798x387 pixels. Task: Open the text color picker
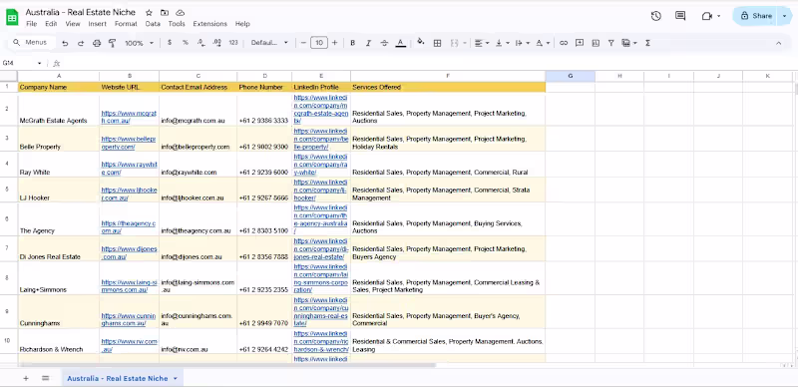(x=401, y=43)
